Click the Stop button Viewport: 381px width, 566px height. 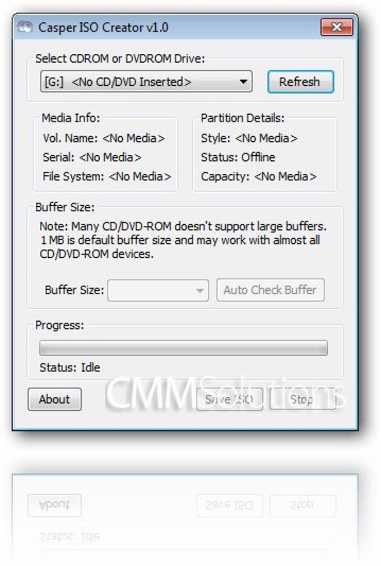click(303, 399)
